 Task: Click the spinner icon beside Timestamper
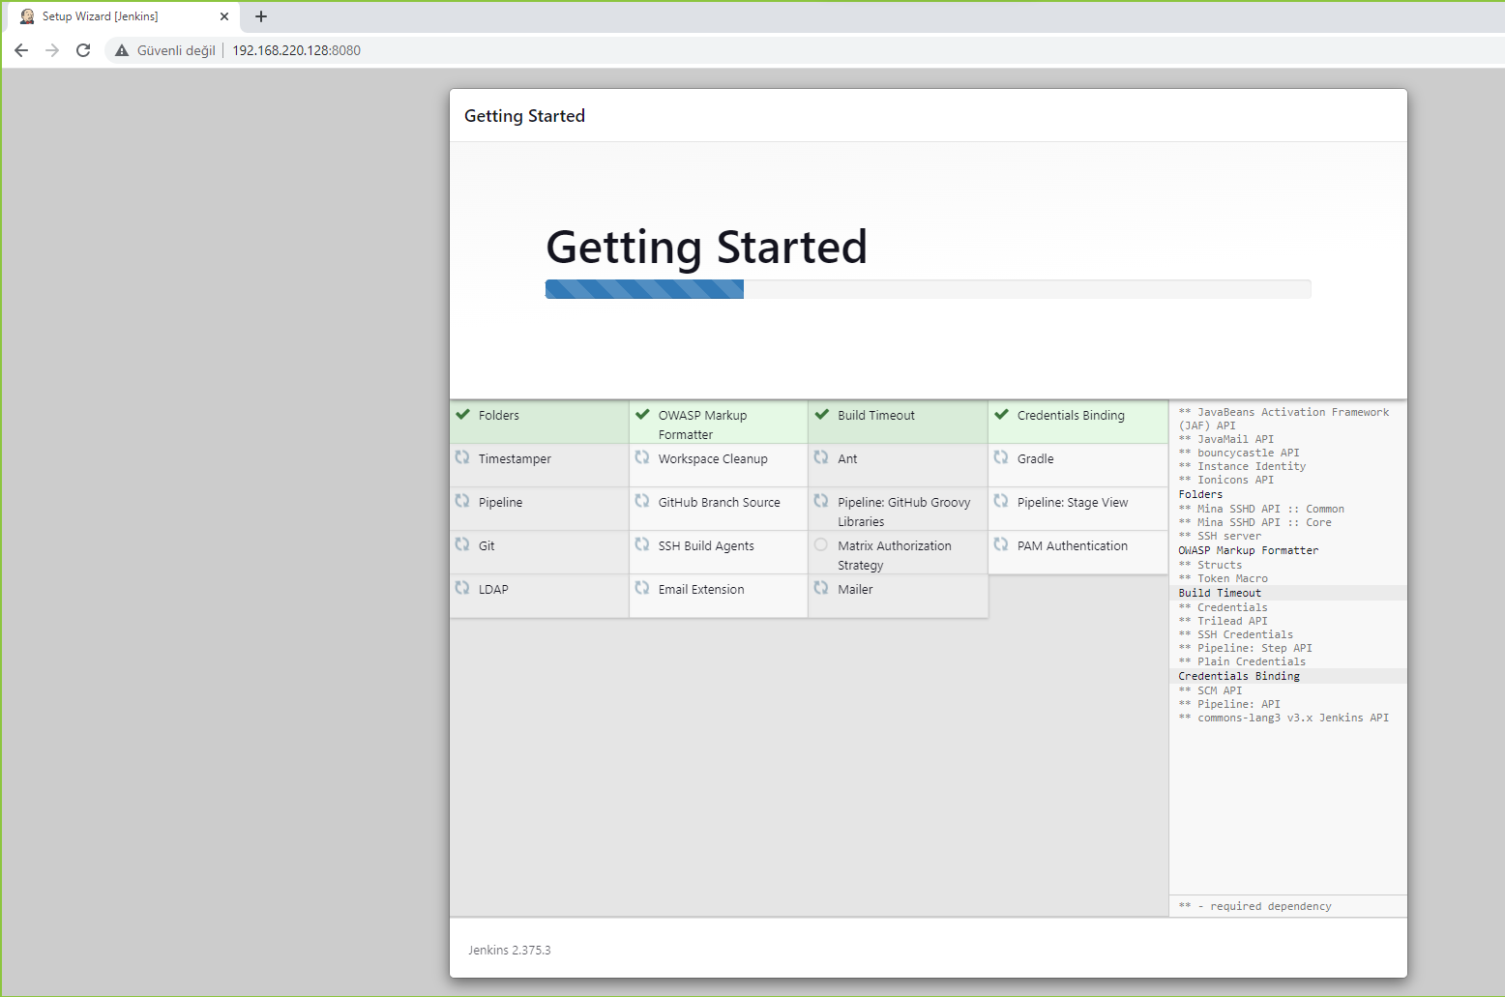point(463,457)
